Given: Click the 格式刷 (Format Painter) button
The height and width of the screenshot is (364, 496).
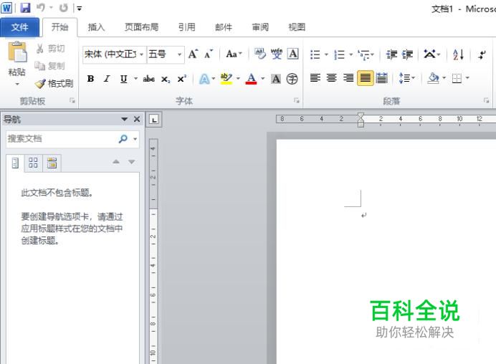Looking at the screenshot, I should coord(54,84).
